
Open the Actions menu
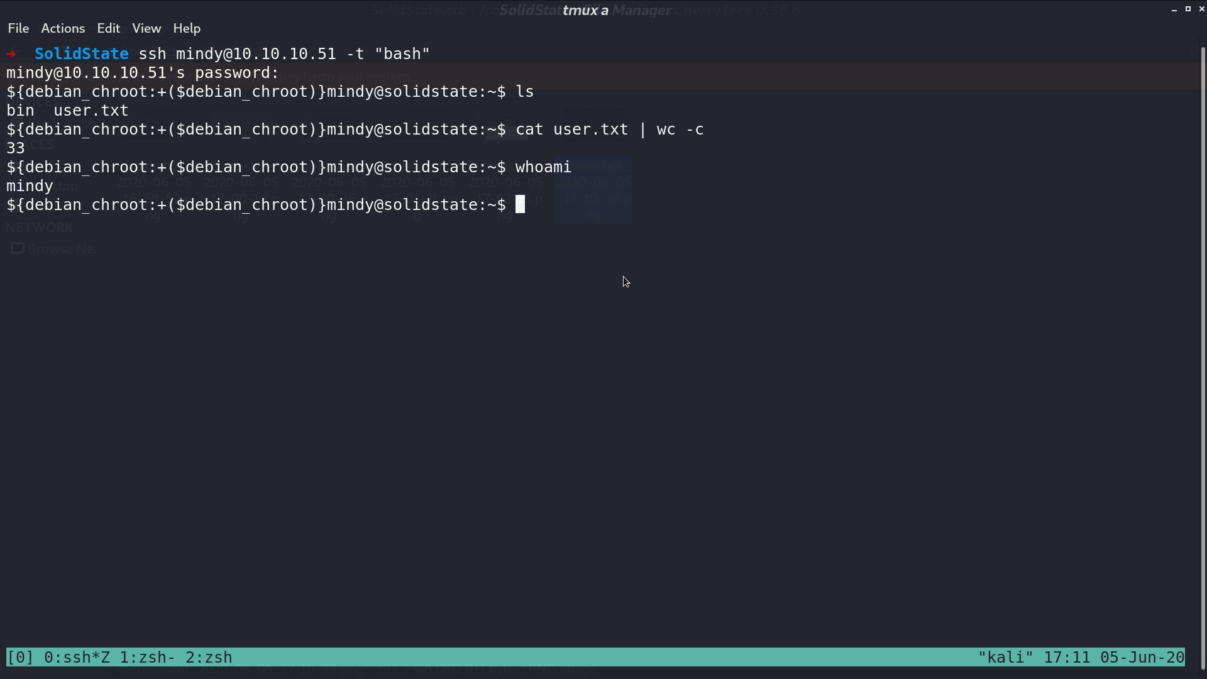click(63, 28)
